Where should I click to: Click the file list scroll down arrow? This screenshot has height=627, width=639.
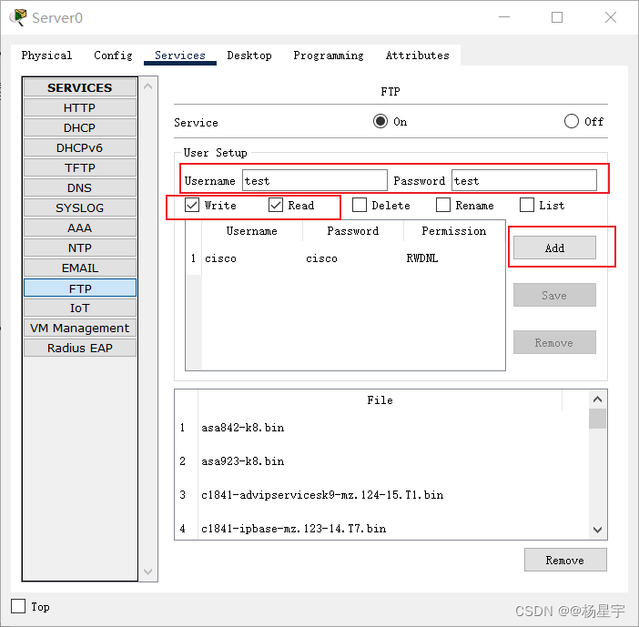point(597,530)
